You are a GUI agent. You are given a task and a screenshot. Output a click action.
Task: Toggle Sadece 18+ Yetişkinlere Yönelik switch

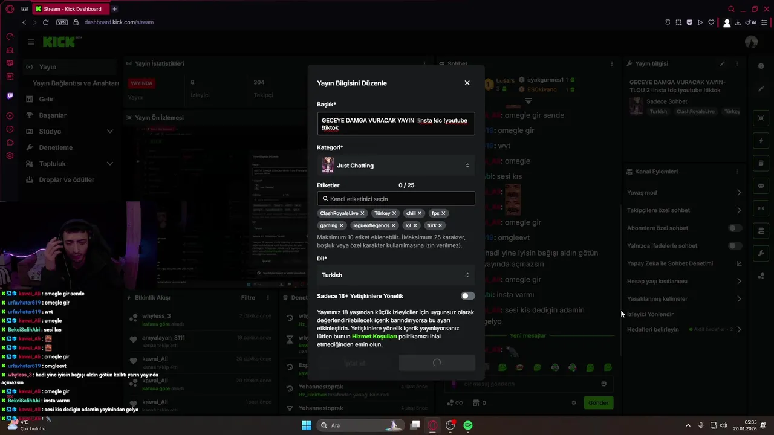point(467,296)
